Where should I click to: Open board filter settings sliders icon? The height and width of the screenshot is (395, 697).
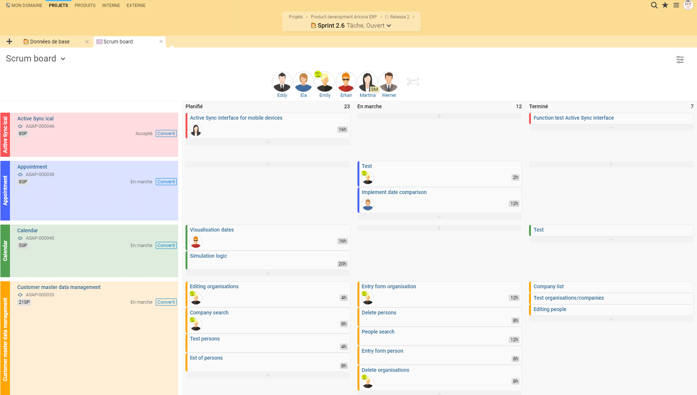(680, 60)
